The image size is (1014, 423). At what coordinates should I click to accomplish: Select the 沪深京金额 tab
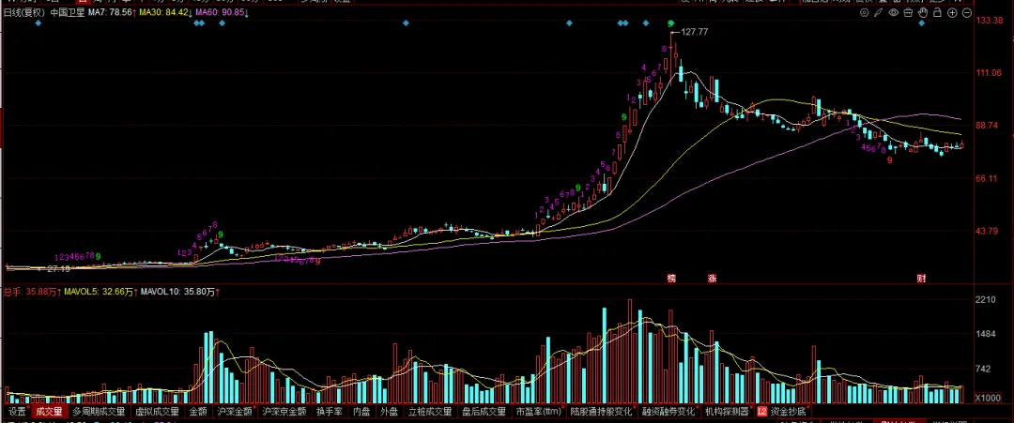(284, 411)
